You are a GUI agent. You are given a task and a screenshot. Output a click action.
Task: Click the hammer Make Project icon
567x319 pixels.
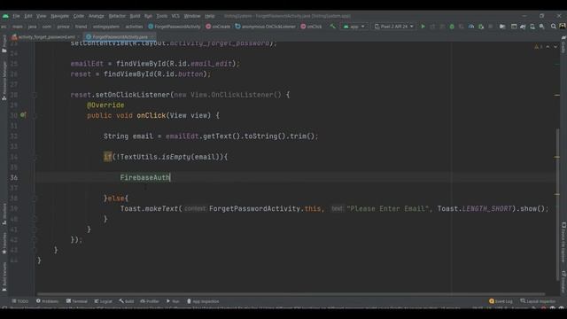[x=333, y=27]
